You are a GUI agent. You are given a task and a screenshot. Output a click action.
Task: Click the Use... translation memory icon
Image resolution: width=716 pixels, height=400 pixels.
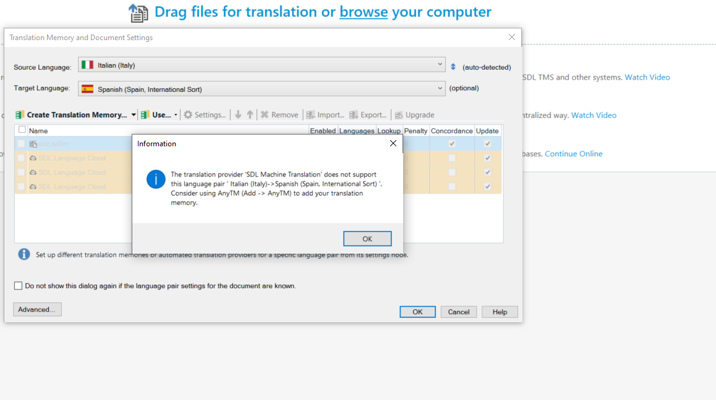click(x=145, y=115)
